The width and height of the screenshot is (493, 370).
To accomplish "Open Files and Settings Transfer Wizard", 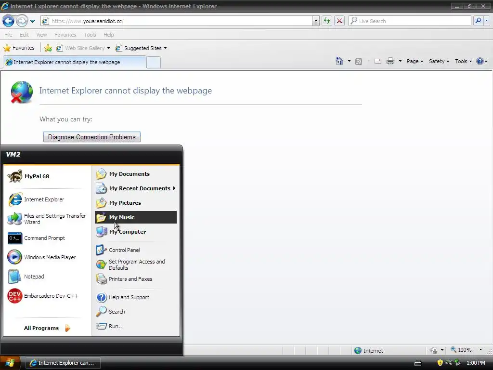I will [47, 219].
